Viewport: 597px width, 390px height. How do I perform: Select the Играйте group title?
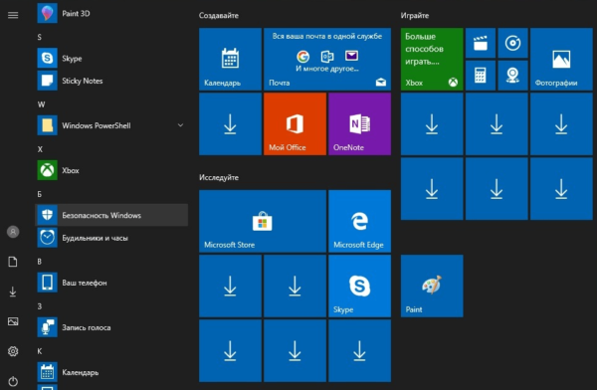[x=415, y=16]
